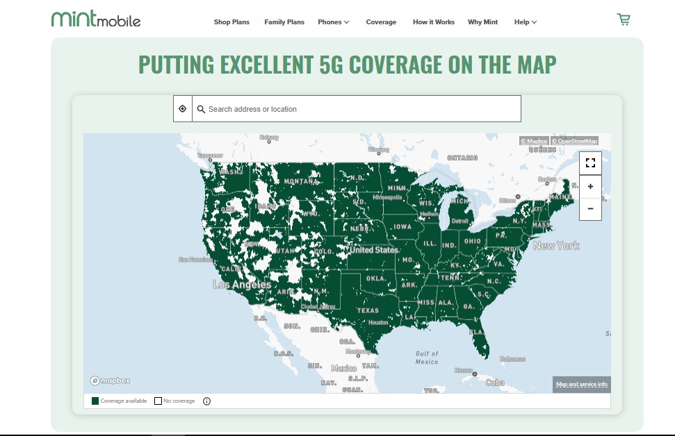Click the Bahamas label on map
The image size is (675, 436).
[x=512, y=359]
